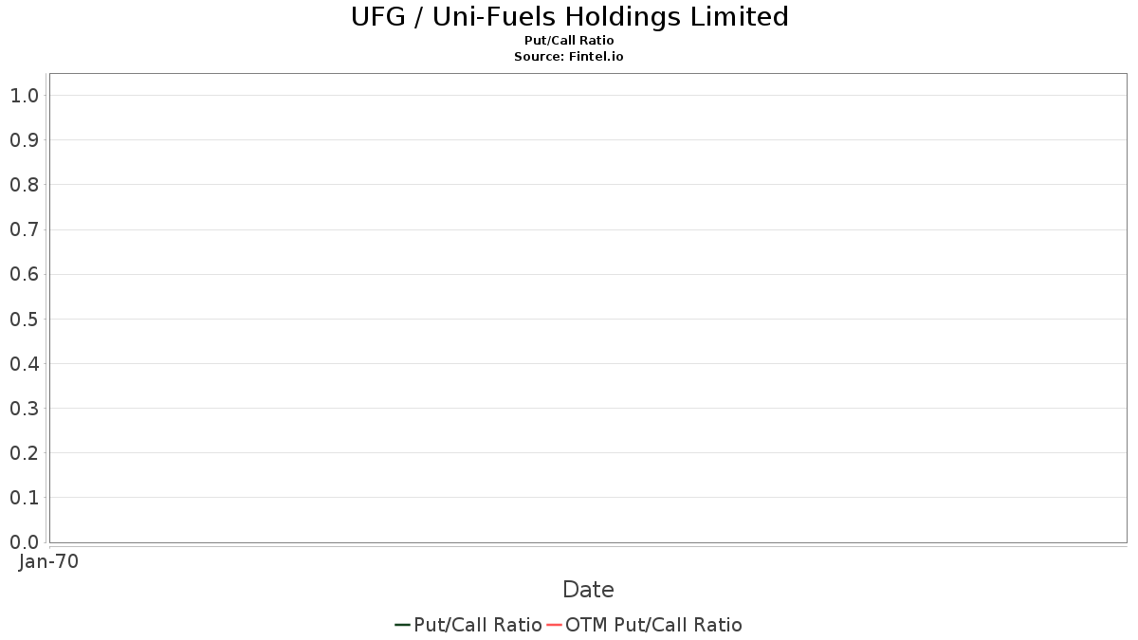Click the 0.9 y-axis label
This screenshot has width=1138, height=640.
tap(24, 140)
